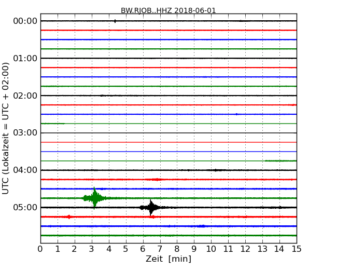Click x-axis tick label "2"
The width and height of the screenshot is (337, 270).
click(74, 249)
